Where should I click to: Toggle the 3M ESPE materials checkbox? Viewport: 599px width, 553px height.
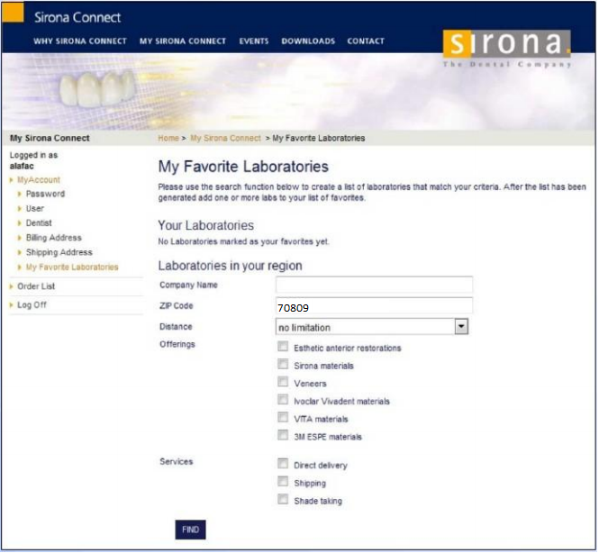283,435
